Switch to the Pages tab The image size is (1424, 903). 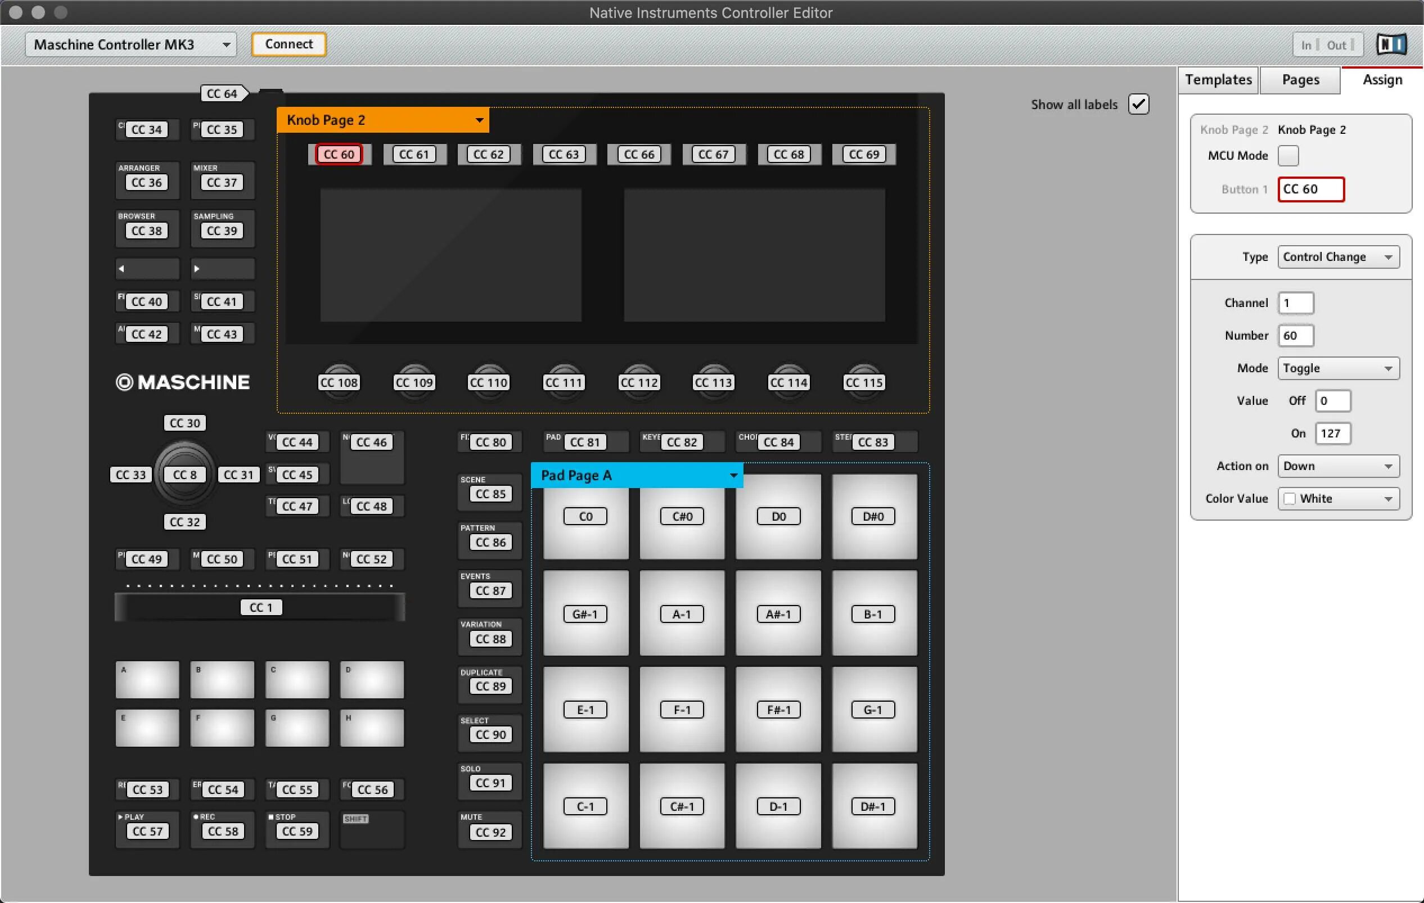1300,80
